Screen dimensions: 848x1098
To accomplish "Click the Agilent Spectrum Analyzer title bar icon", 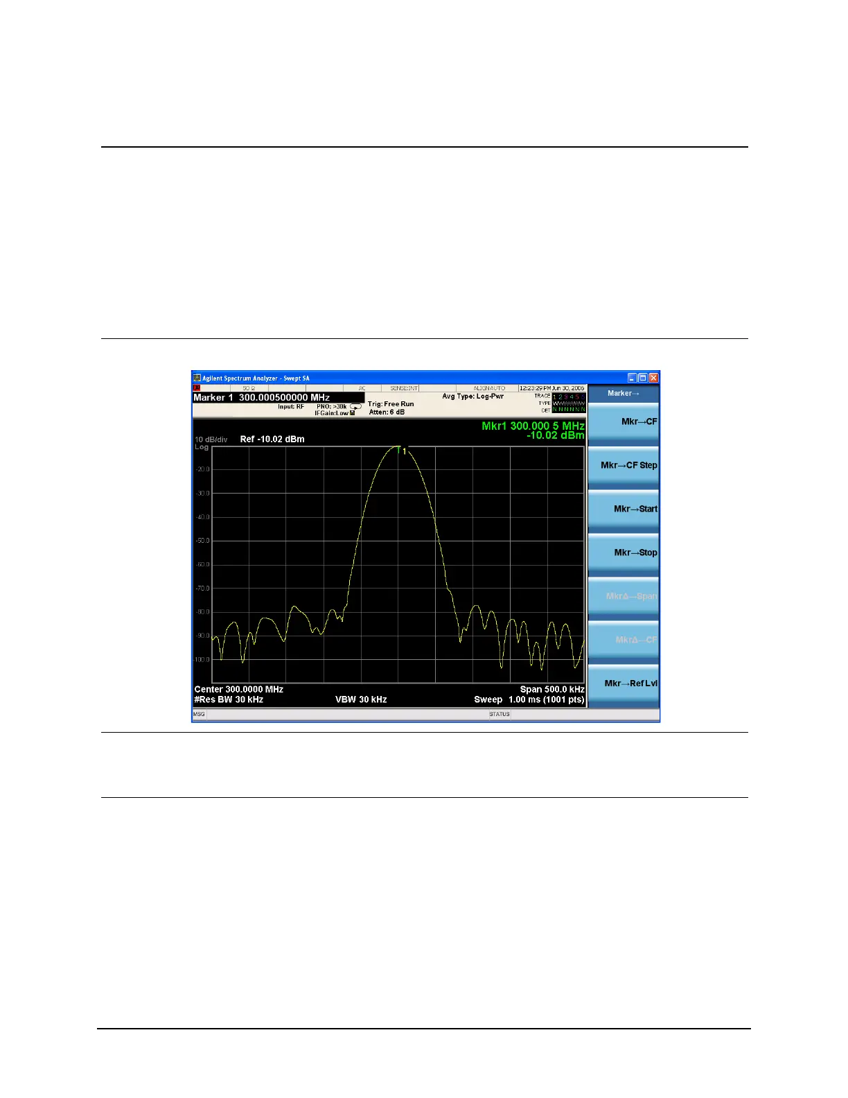I will [x=197, y=378].
